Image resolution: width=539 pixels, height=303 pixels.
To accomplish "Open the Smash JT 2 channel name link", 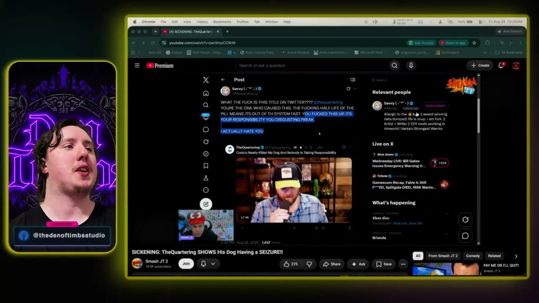I will click(157, 261).
